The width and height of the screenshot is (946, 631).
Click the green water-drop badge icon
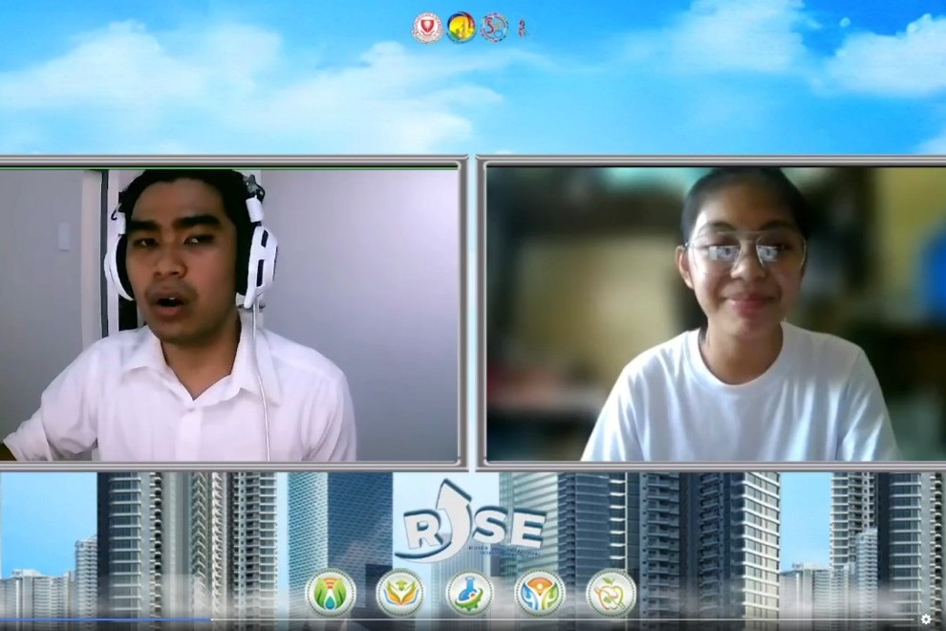point(331,593)
